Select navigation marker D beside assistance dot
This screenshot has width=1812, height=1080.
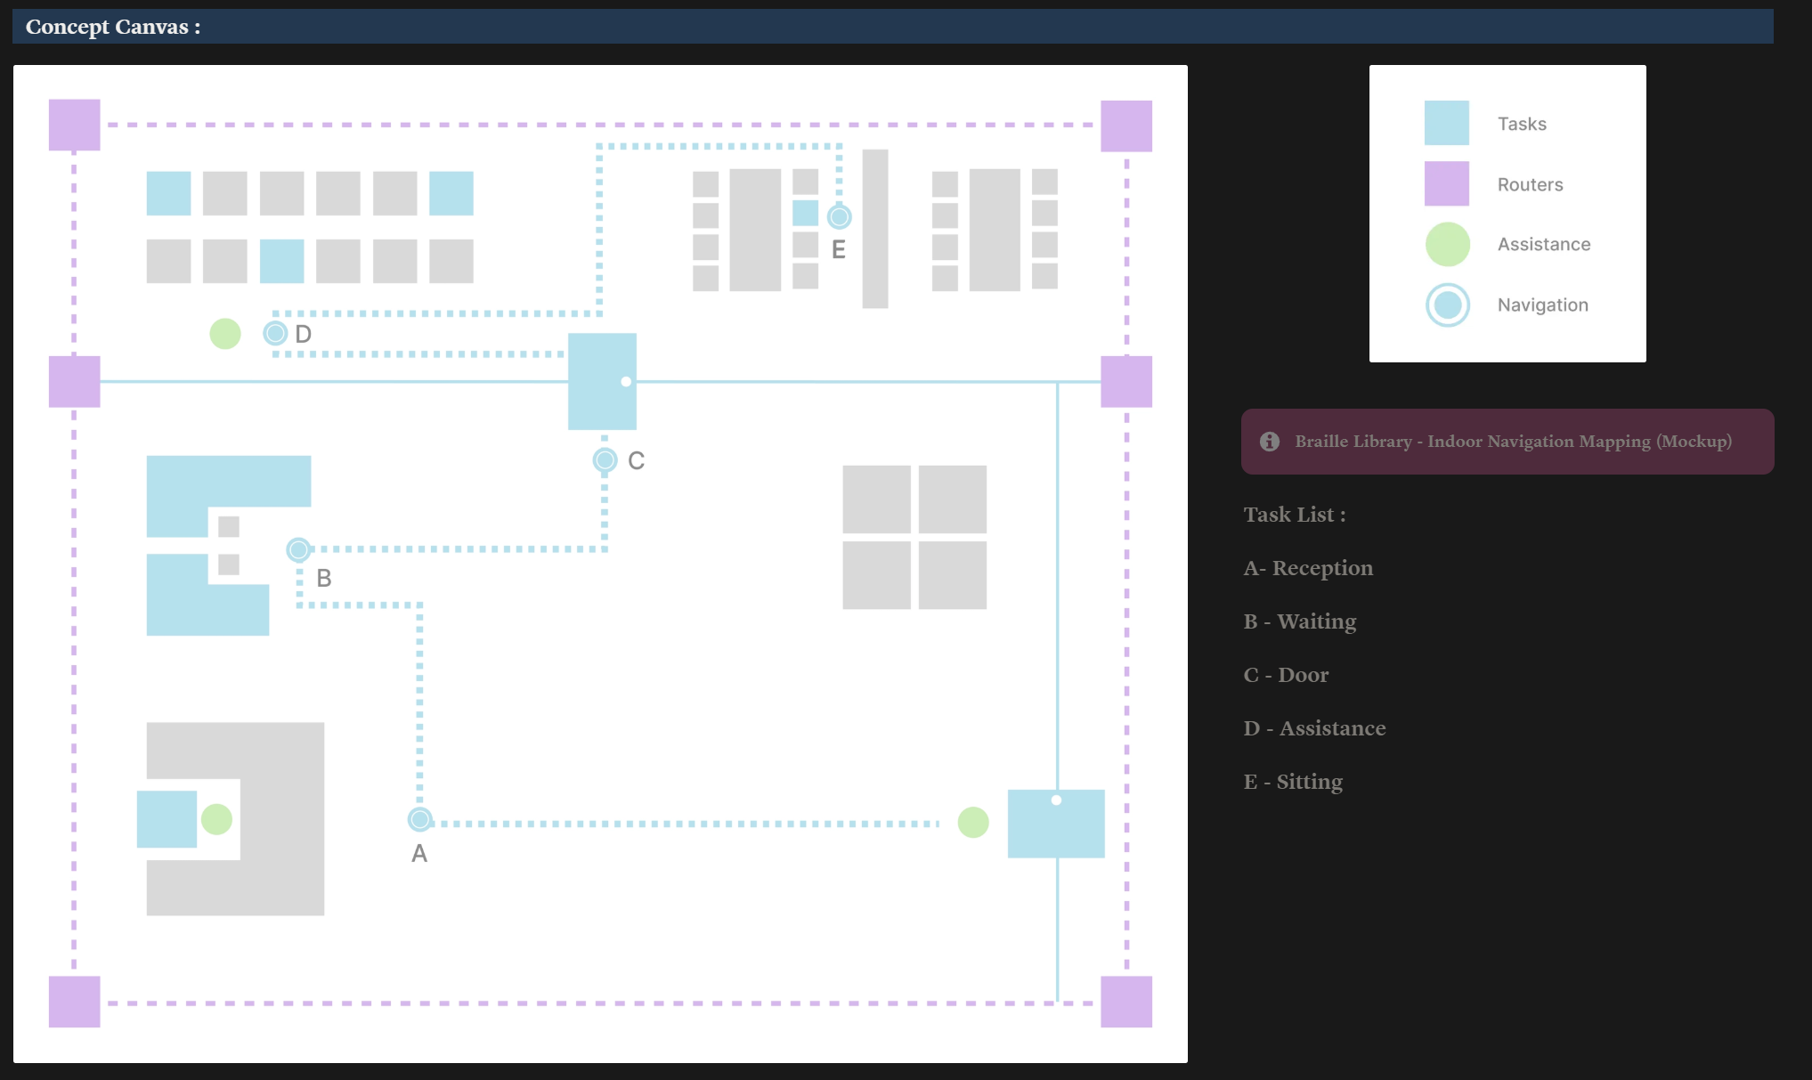[275, 333]
